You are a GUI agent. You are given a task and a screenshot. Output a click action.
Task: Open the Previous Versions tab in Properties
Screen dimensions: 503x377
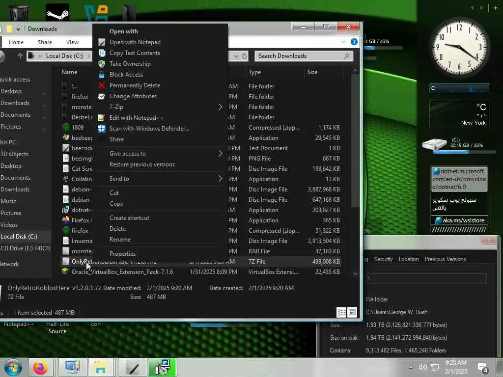(445, 259)
